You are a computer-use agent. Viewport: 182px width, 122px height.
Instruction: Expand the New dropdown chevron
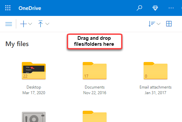pyautogui.click(x=30, y=24)
